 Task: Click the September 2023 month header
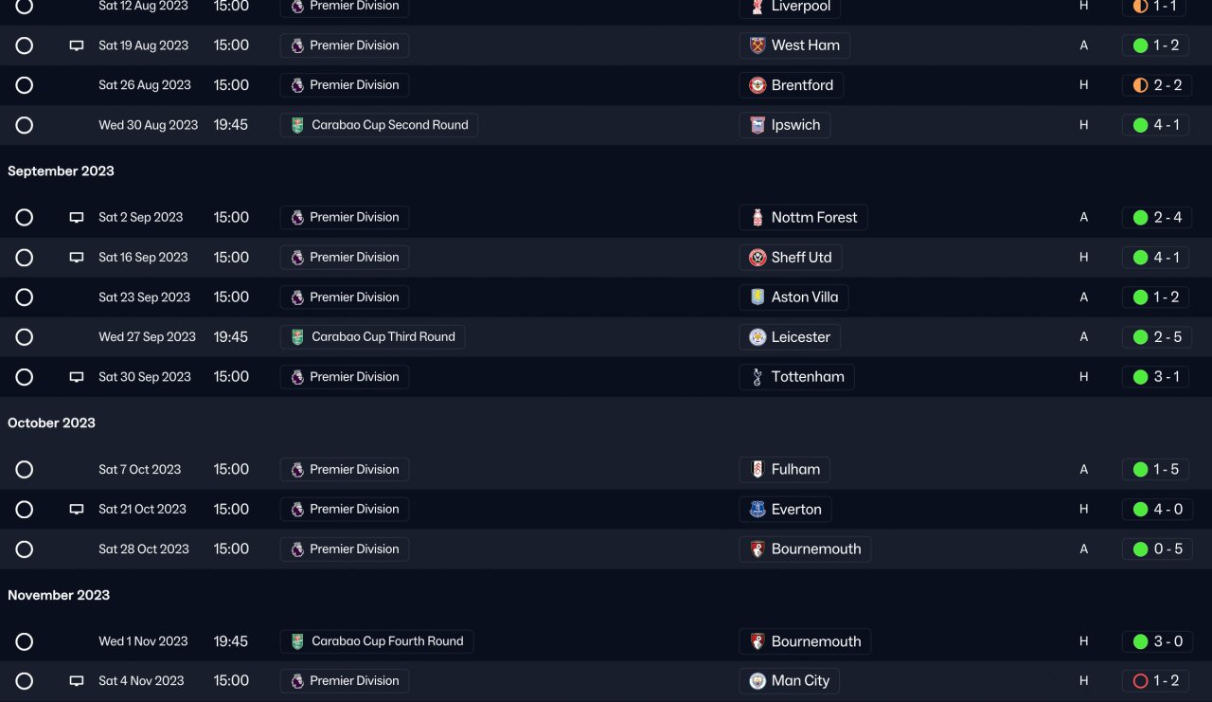(61, 171)
